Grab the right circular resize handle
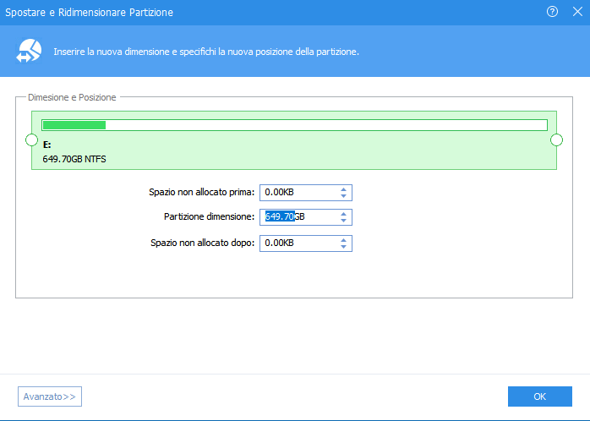Viewport: 590px width, 421px height. tap(556, 139)
